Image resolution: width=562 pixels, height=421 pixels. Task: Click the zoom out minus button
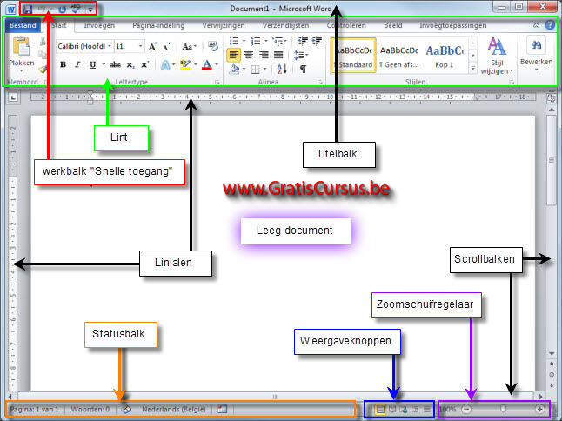click(466, 409)
